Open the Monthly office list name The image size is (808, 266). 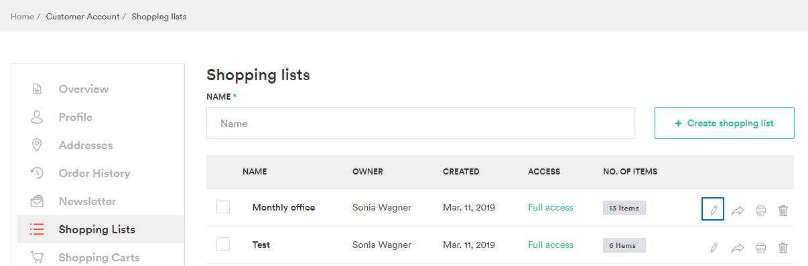click(x=283, y=207)
